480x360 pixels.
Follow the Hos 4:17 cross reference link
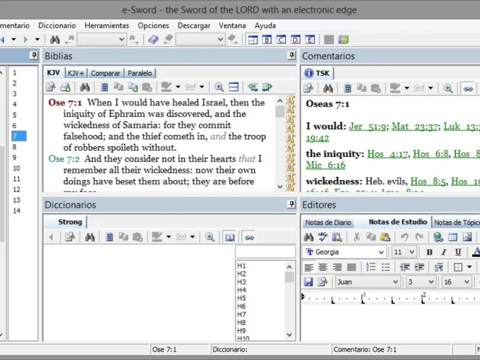tap(387, 154)
